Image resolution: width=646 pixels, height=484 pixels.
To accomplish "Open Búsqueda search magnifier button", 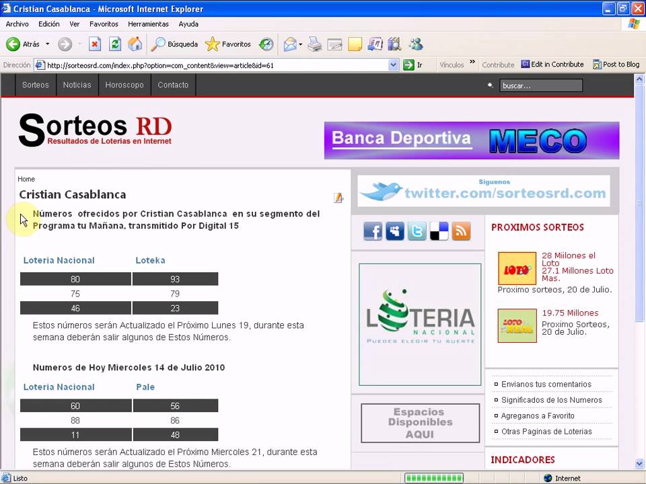I will [174, 44].
